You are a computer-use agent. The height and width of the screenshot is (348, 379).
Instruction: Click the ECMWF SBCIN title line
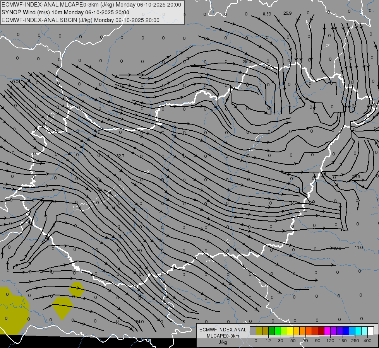coord(80,20)
